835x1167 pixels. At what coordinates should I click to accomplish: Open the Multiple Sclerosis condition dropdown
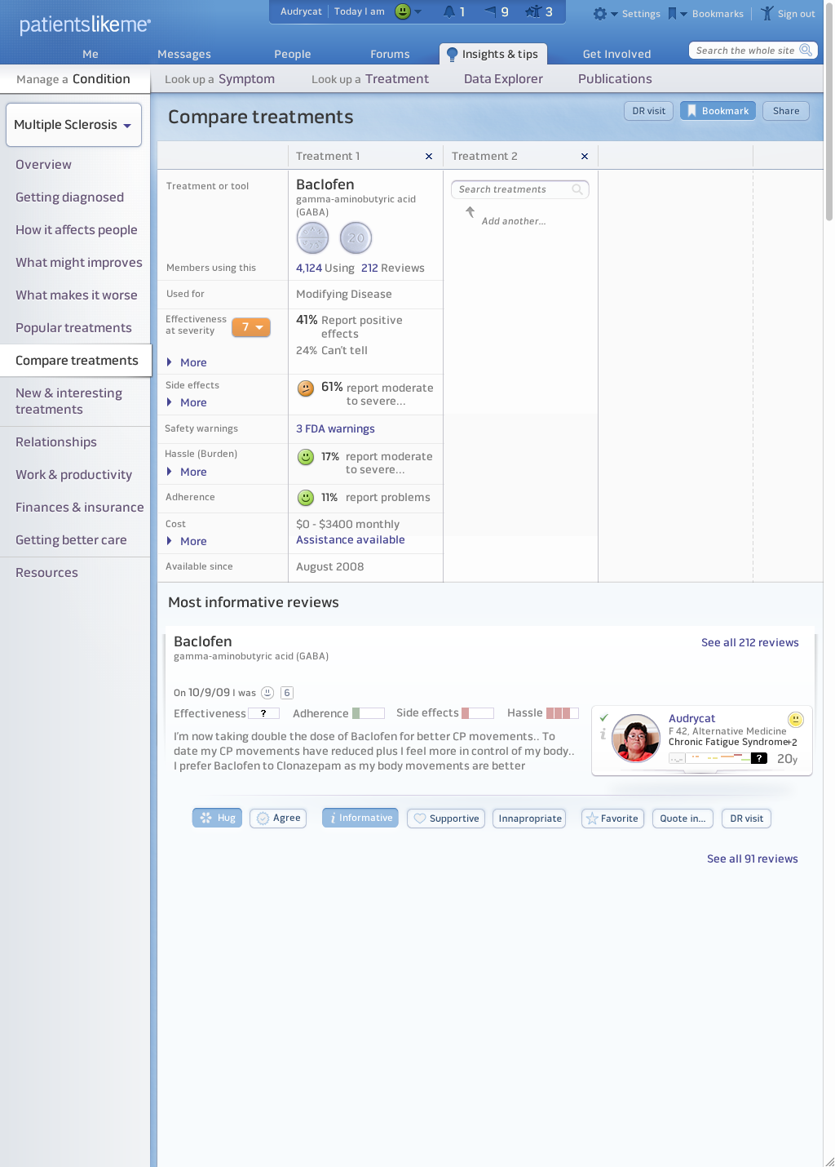73,125
